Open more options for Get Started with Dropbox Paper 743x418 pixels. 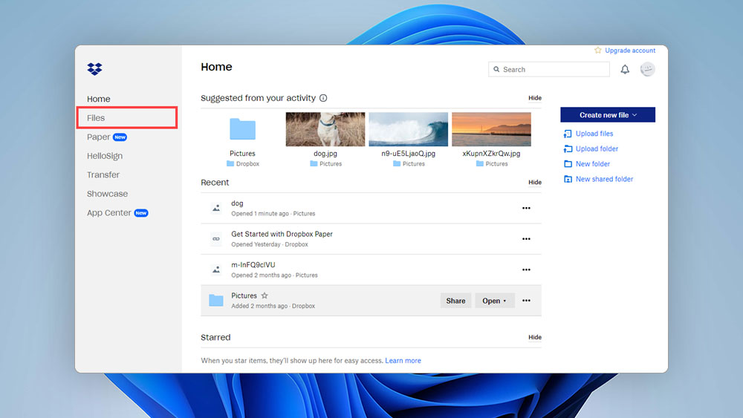[x=526, y=238]
